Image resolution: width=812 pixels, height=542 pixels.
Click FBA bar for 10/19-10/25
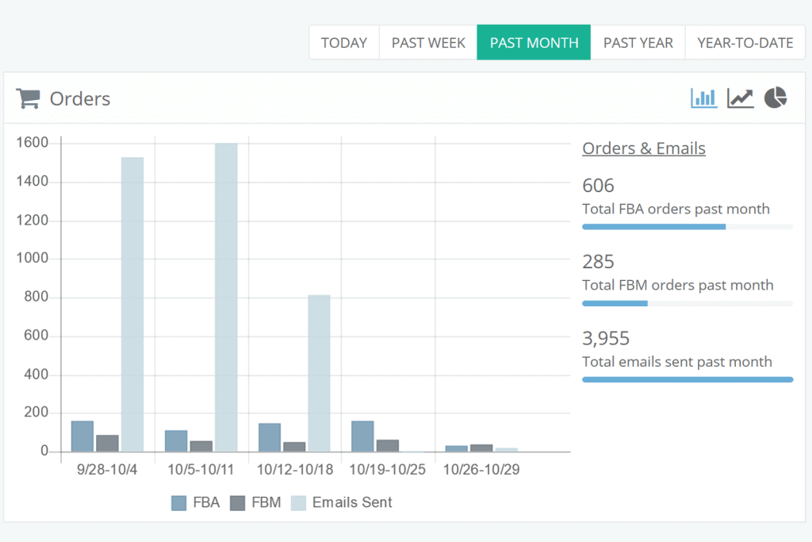(362, 436)
